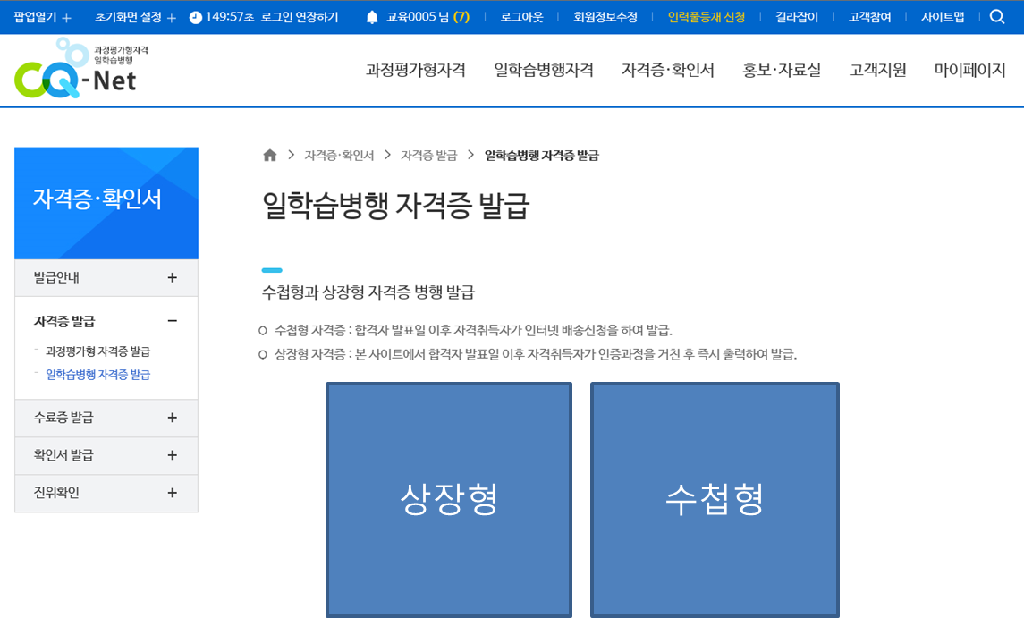Open the 과정평가형자격 main menu
Screen dimensions: 1024x618
coord(415,70)
